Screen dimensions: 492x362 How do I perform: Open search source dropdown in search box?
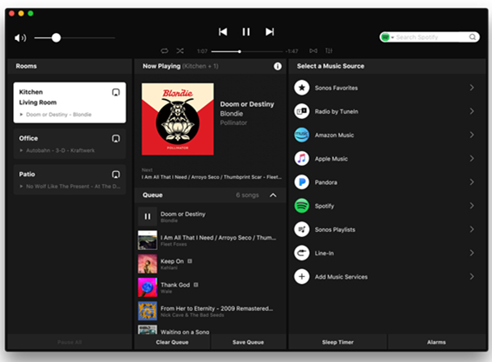pyautogui.click(x=388, y=37)
